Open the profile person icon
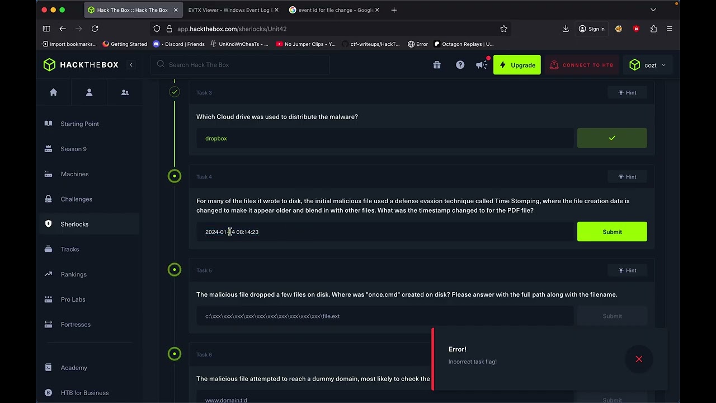Screen dimensions: 716x403 [89, 92]
